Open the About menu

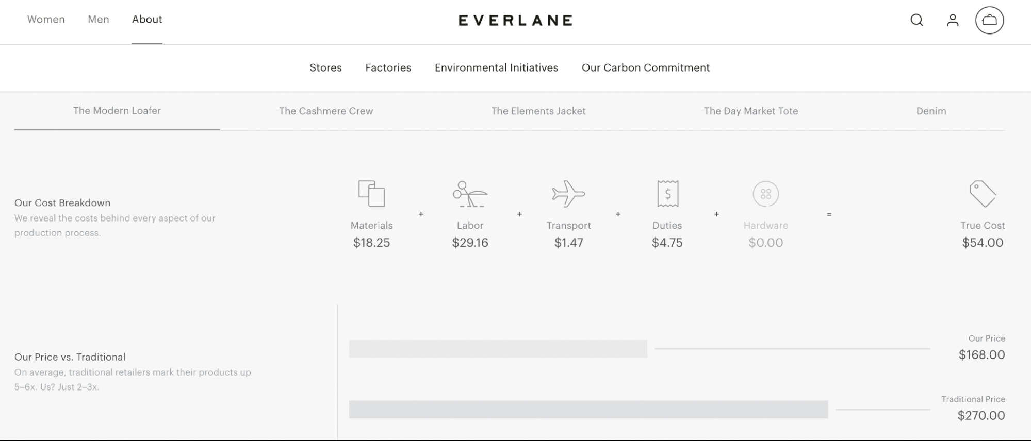tap(147, 19)
